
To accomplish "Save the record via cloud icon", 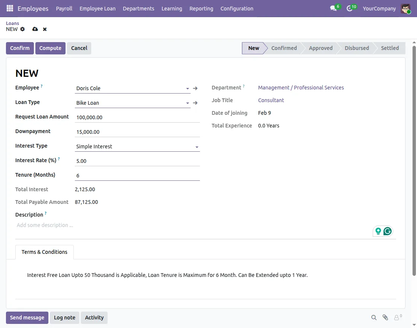I will pyautogui.click(x=35, y=29).
